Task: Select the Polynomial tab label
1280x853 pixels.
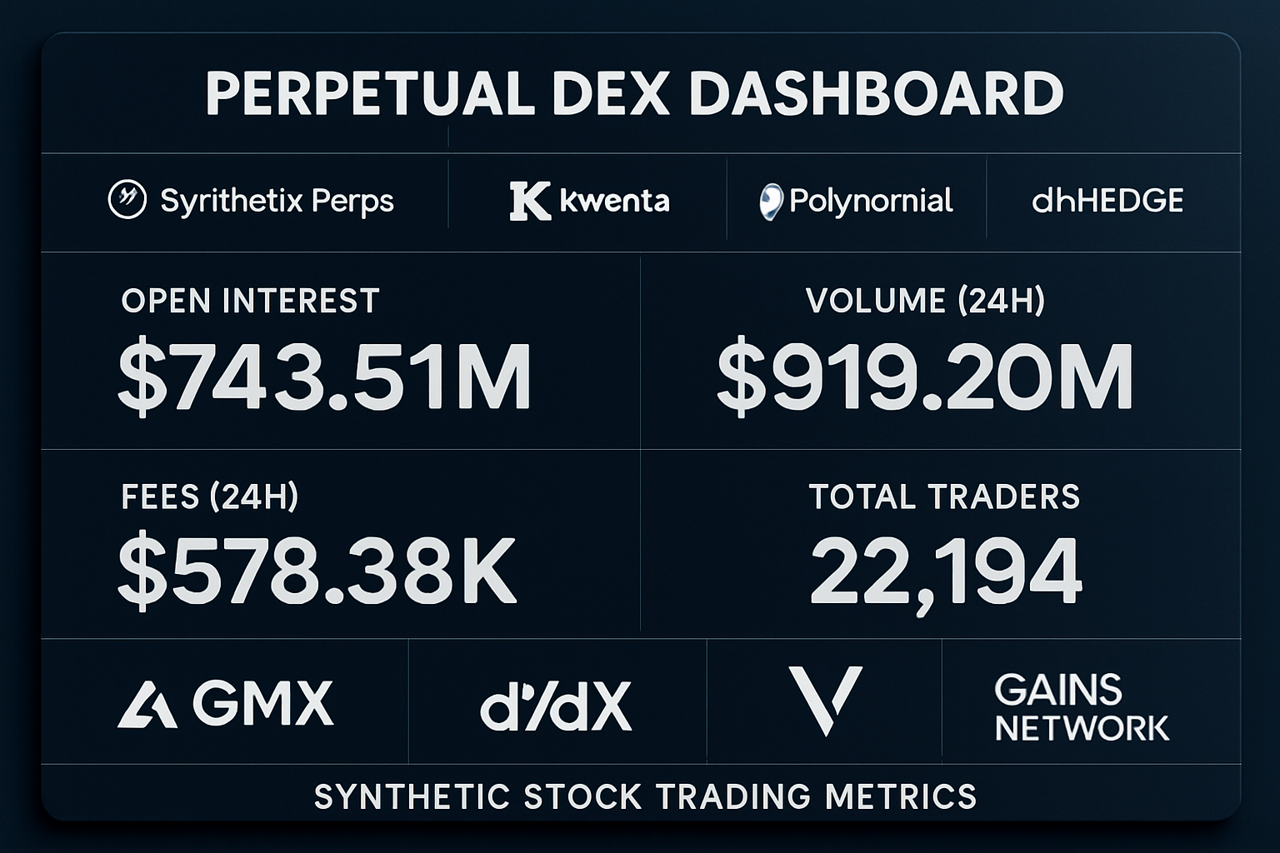Action: (x=870, y=201)
